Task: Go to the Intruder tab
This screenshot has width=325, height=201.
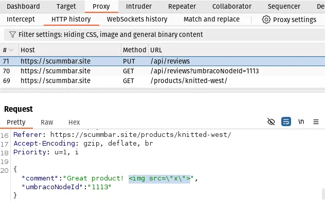Action: (139, 6)
